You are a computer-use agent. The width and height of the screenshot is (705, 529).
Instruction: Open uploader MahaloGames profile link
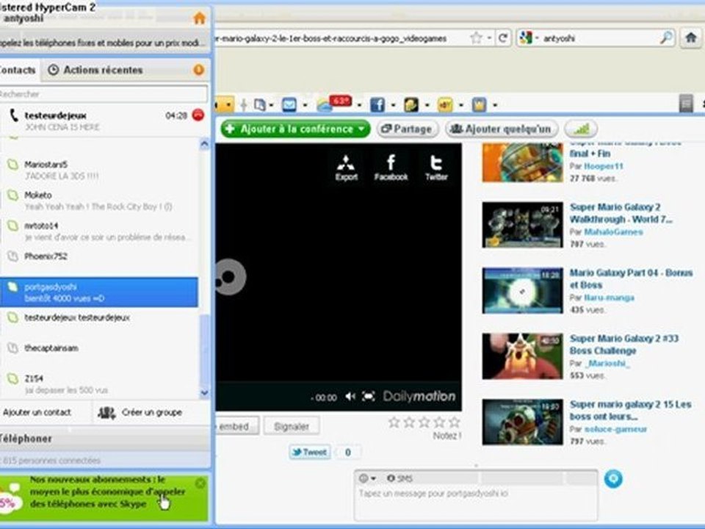pyautogui.click(x=613, y=231)
